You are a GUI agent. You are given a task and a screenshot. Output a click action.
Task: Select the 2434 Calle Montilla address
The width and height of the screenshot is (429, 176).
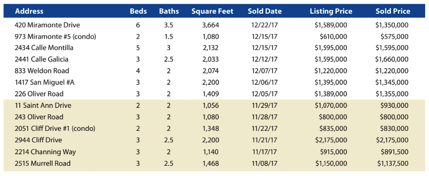(x=44, y=48)
